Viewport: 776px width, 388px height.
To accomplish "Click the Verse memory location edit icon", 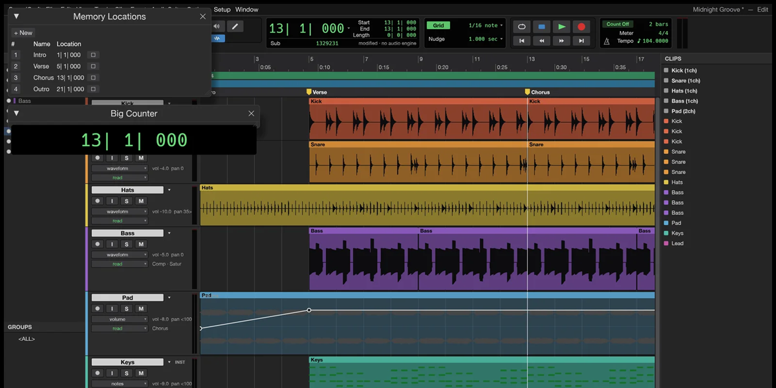I will [93, 66].
